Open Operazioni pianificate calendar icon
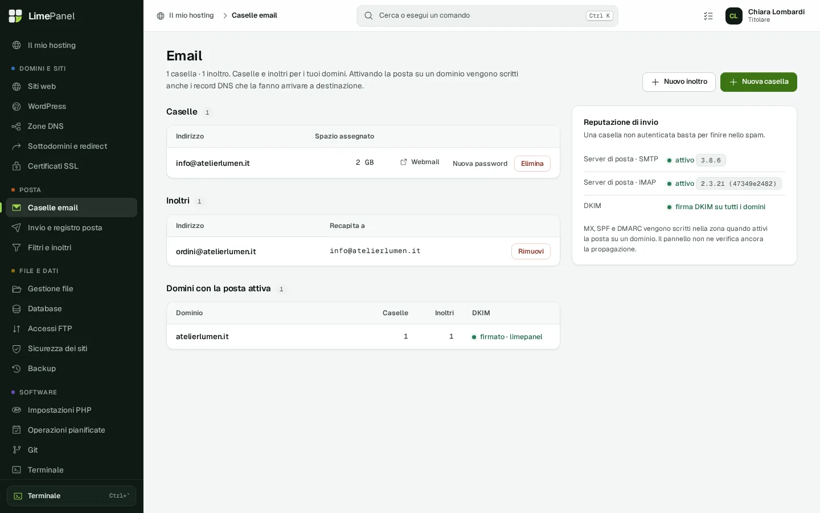The height and width of the screenshot is (513, 820). click(17, 430)
